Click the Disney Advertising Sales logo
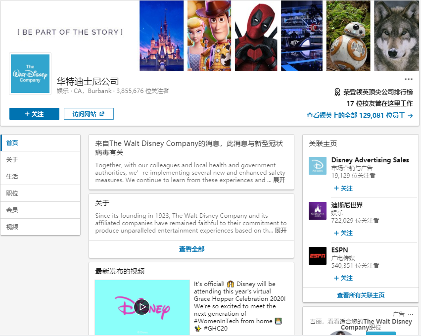This screenshot has width=421, height=336. (318, 166)
